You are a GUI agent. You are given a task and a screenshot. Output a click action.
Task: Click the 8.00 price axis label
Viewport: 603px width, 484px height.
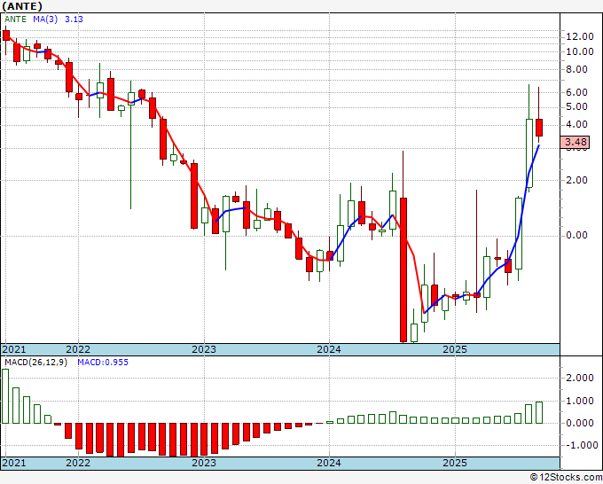576,69
